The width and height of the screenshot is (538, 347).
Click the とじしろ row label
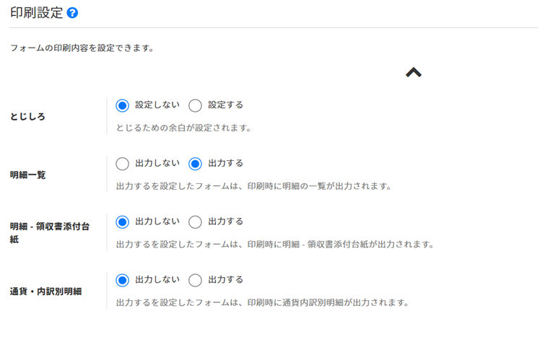click(27, 117)
